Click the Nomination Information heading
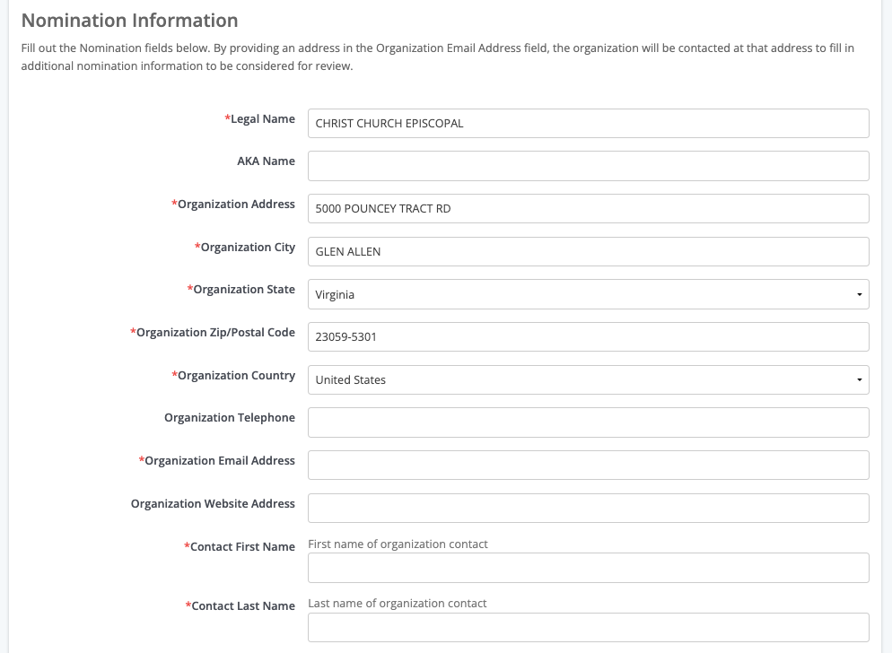Screen dimensions: 892x653 [x=130, y=21]
